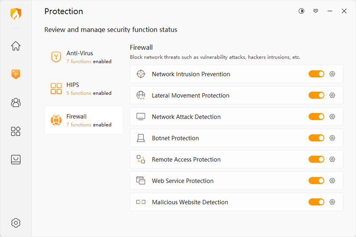Image resolution: width=356 pixels, height=237 pixels.
Task: Click the Web Service Protection row
Action: pyautogui.click(x=214, y=181)
